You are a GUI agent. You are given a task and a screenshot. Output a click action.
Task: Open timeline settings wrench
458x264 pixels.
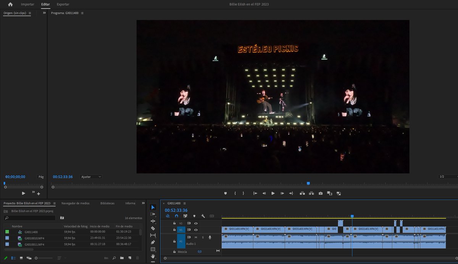point(203,216)
